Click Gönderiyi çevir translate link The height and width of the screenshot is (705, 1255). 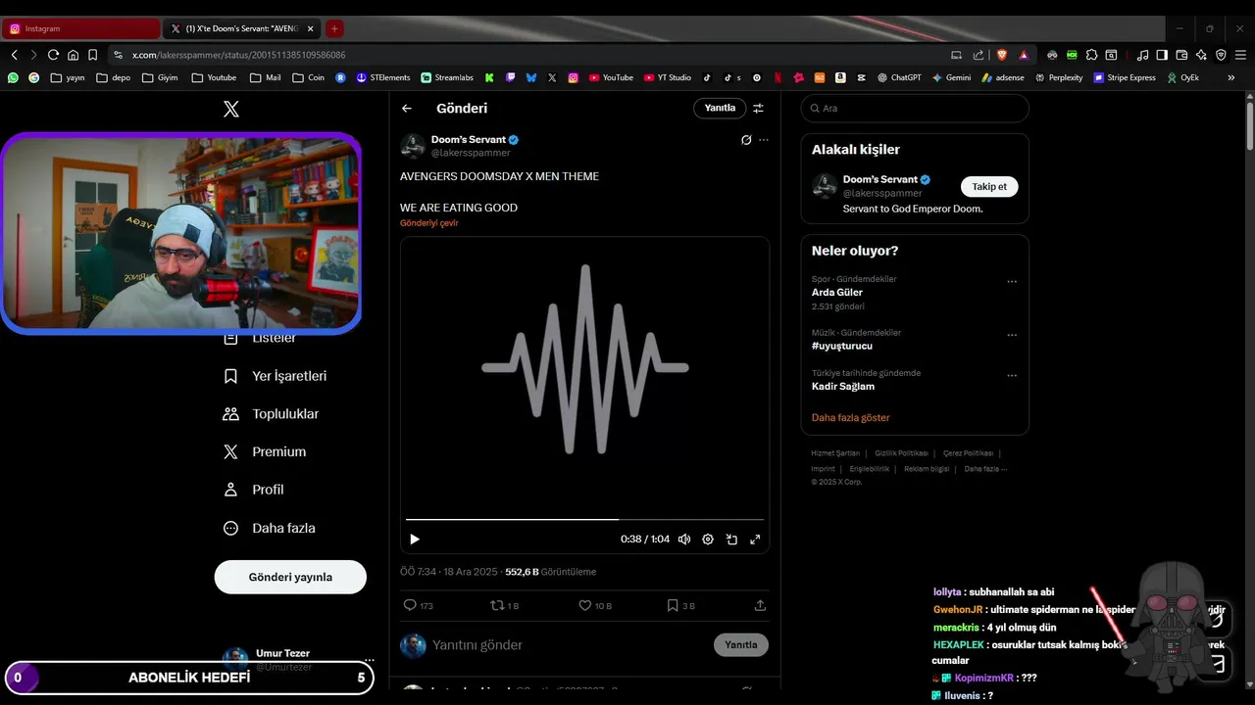pyautogui.click(x=429, y=223)
